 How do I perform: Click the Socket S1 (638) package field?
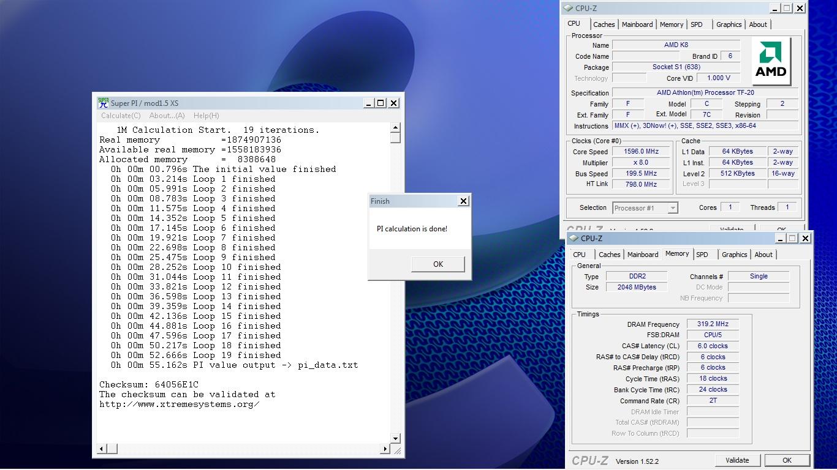tap(676, 67)
